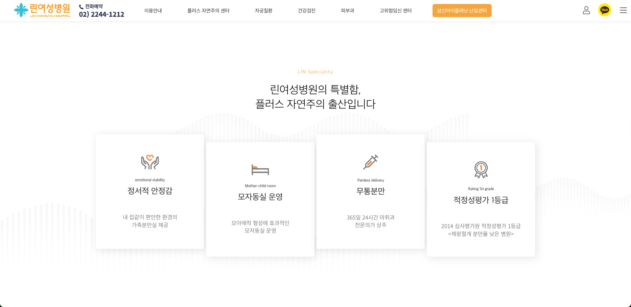The height and width of the screenshot is (307, 631).
Task: Click the bed icon for Mother-child room
Action: tap(260, 170)
